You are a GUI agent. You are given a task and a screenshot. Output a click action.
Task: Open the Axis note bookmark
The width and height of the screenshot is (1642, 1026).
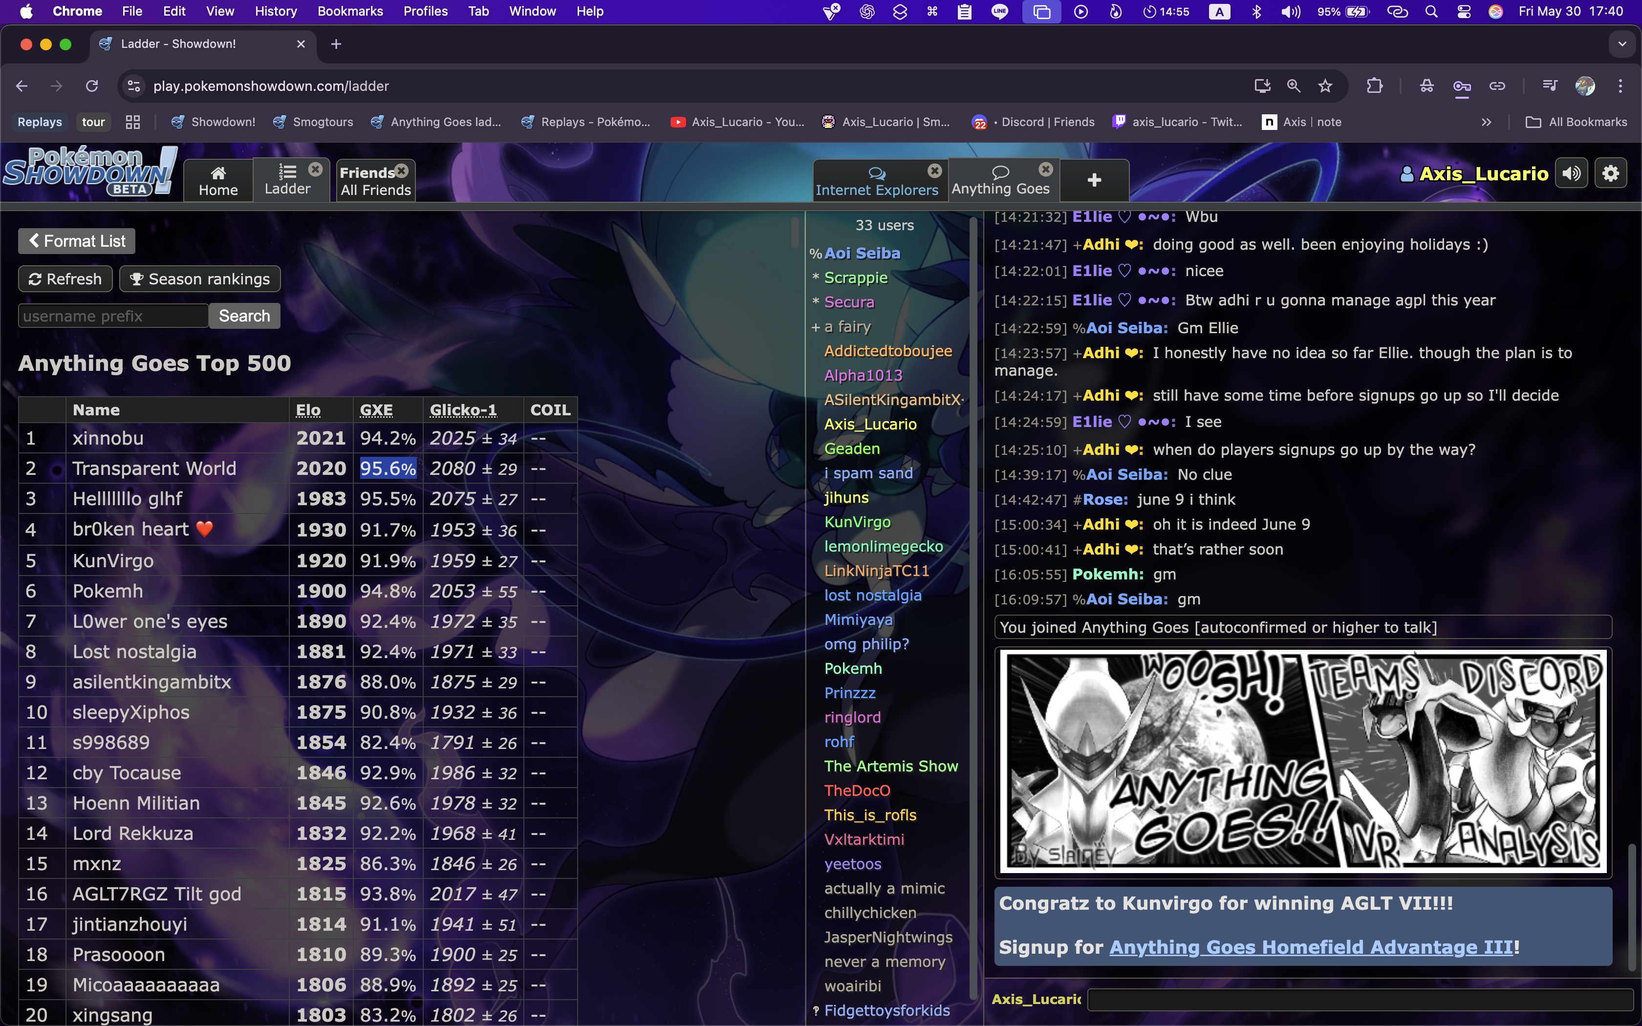[1302, 122]
